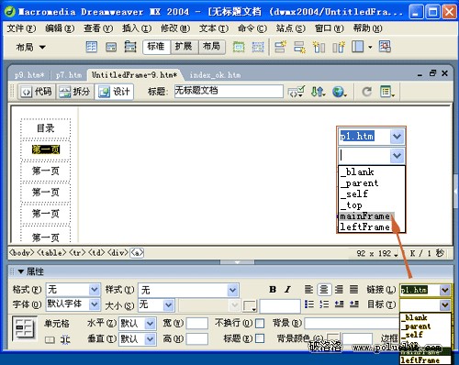Click the Split Cell icon
The image size is (459, 365).
tap(65, 339)
